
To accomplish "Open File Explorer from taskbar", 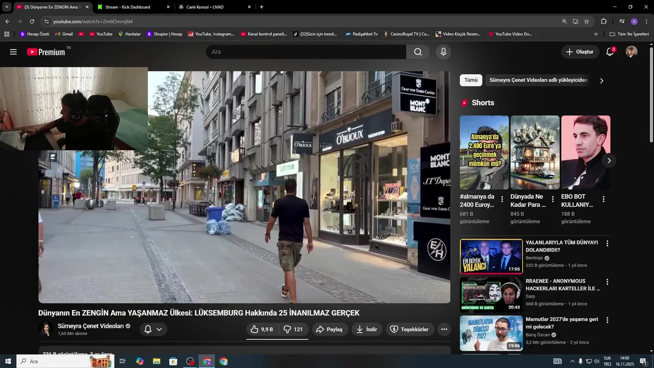I will click(156, 361).
